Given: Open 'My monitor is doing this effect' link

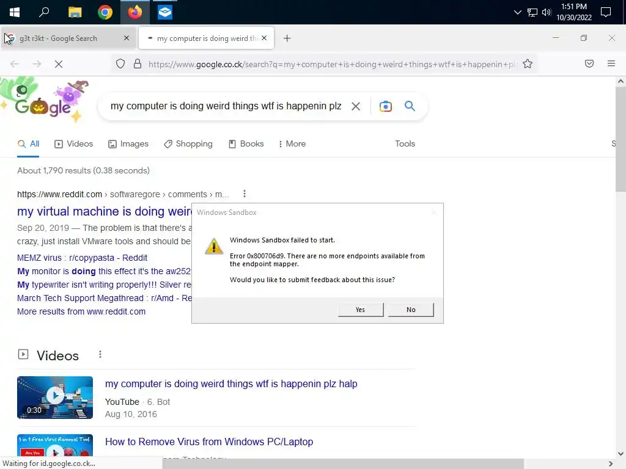Looking at the screenshot, I should (104, 272).
